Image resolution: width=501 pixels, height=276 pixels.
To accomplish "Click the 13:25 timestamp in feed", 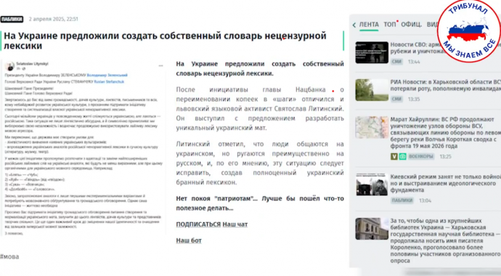I will coord(445,157).
